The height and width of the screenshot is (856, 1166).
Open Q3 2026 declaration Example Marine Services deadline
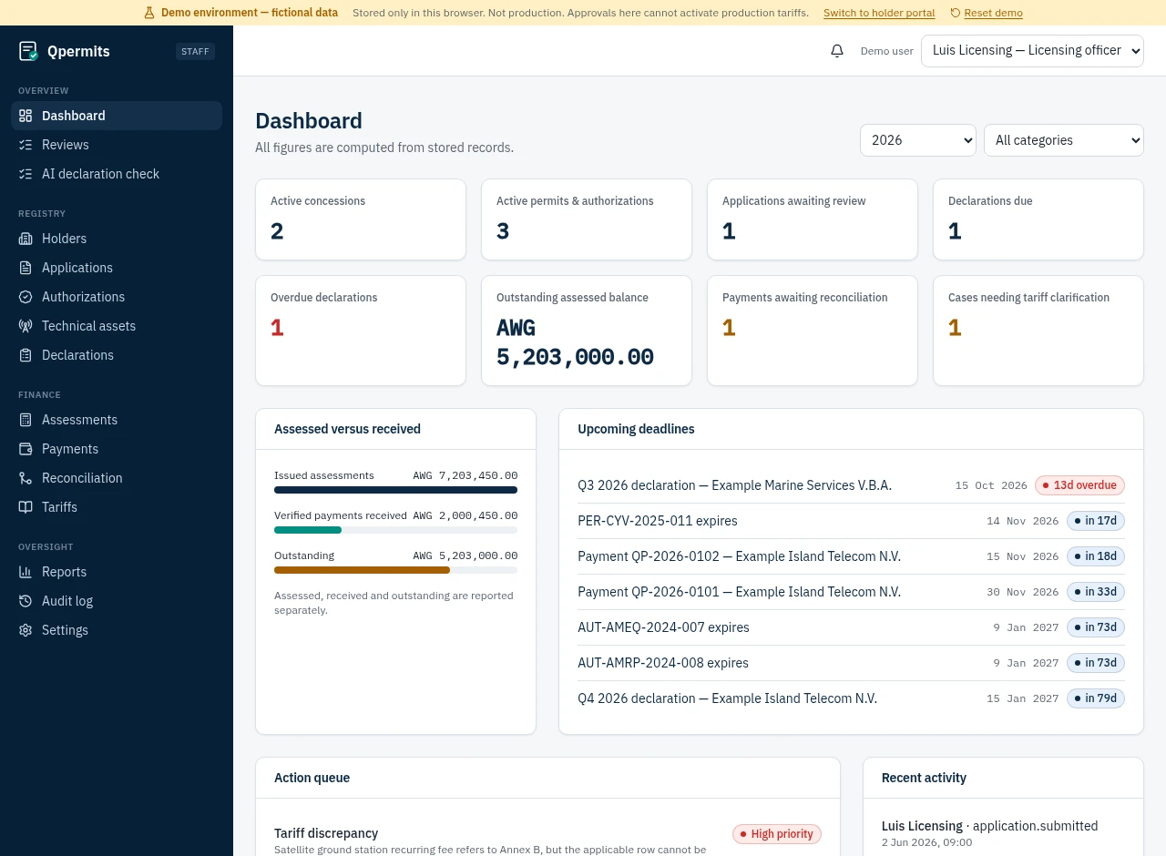(x=851, y=485)
